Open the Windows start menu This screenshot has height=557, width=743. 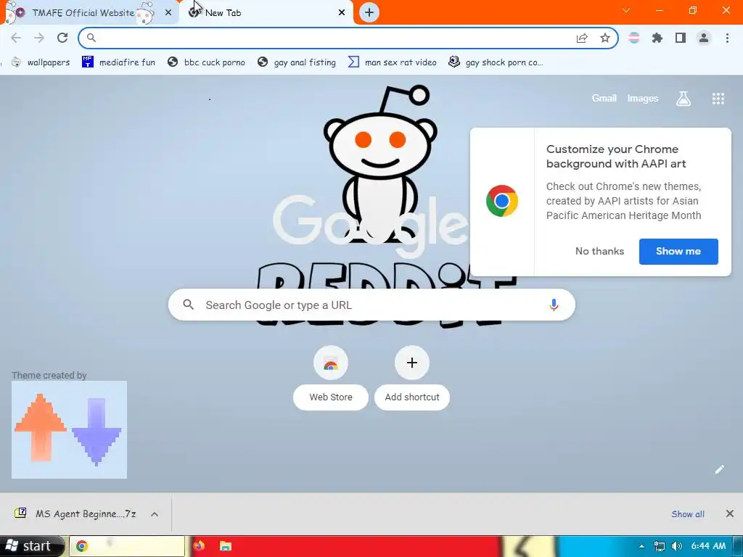[x=31, y=546]
